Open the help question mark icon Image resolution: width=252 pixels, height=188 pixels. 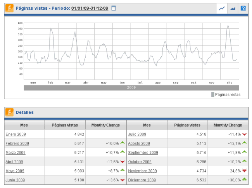(x=243, y=8)
